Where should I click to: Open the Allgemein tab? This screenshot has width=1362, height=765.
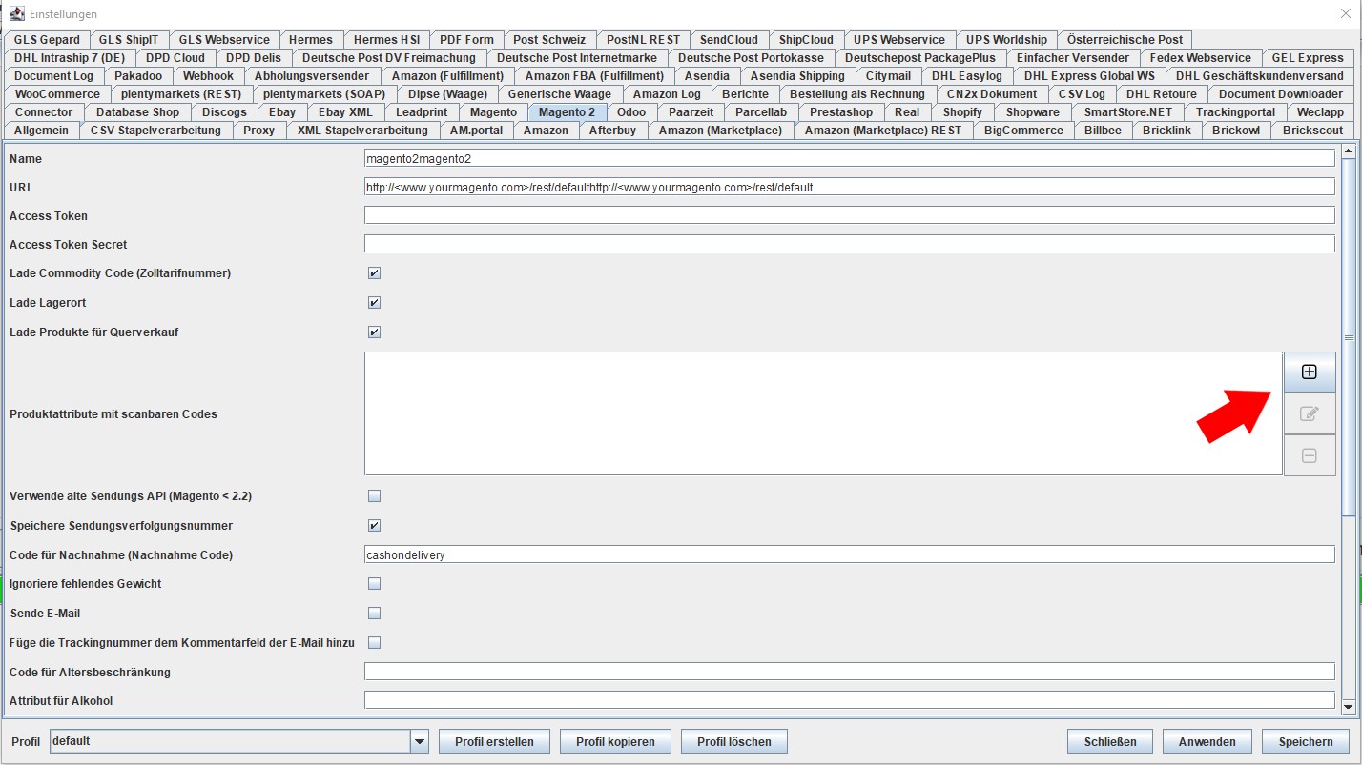click(x=41, y=131)
